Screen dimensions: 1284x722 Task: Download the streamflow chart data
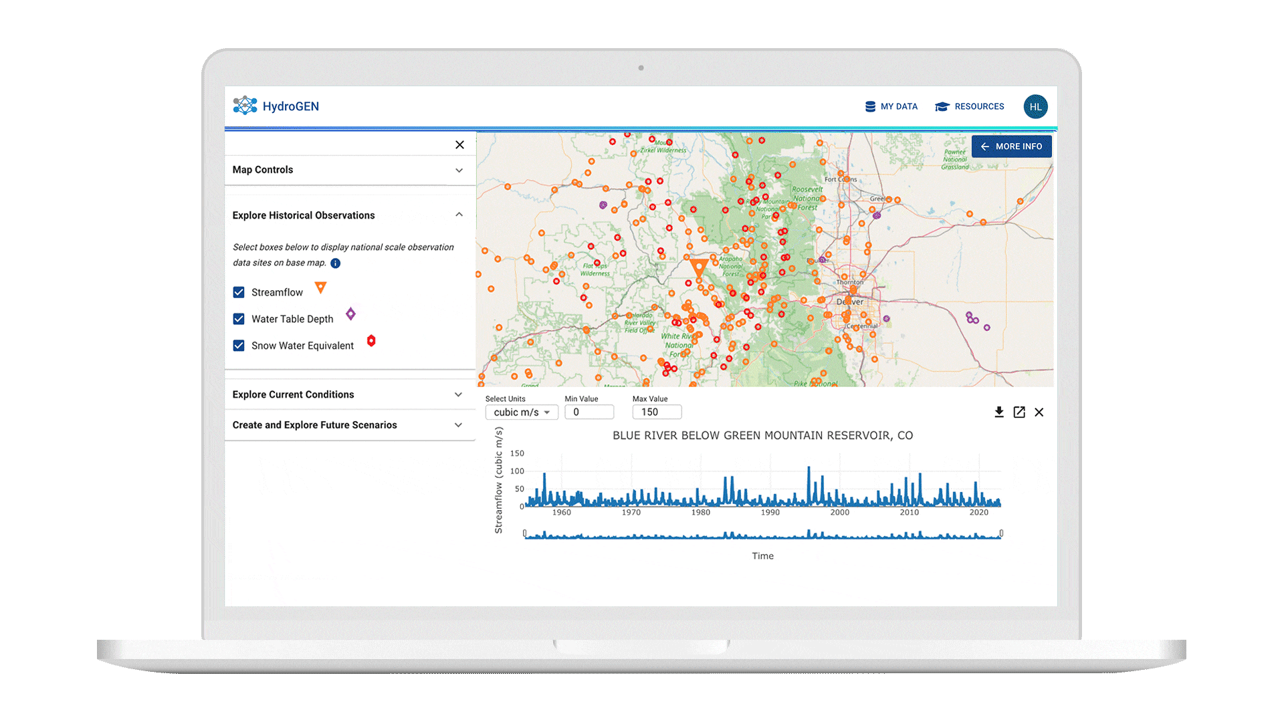coord(999,412)
